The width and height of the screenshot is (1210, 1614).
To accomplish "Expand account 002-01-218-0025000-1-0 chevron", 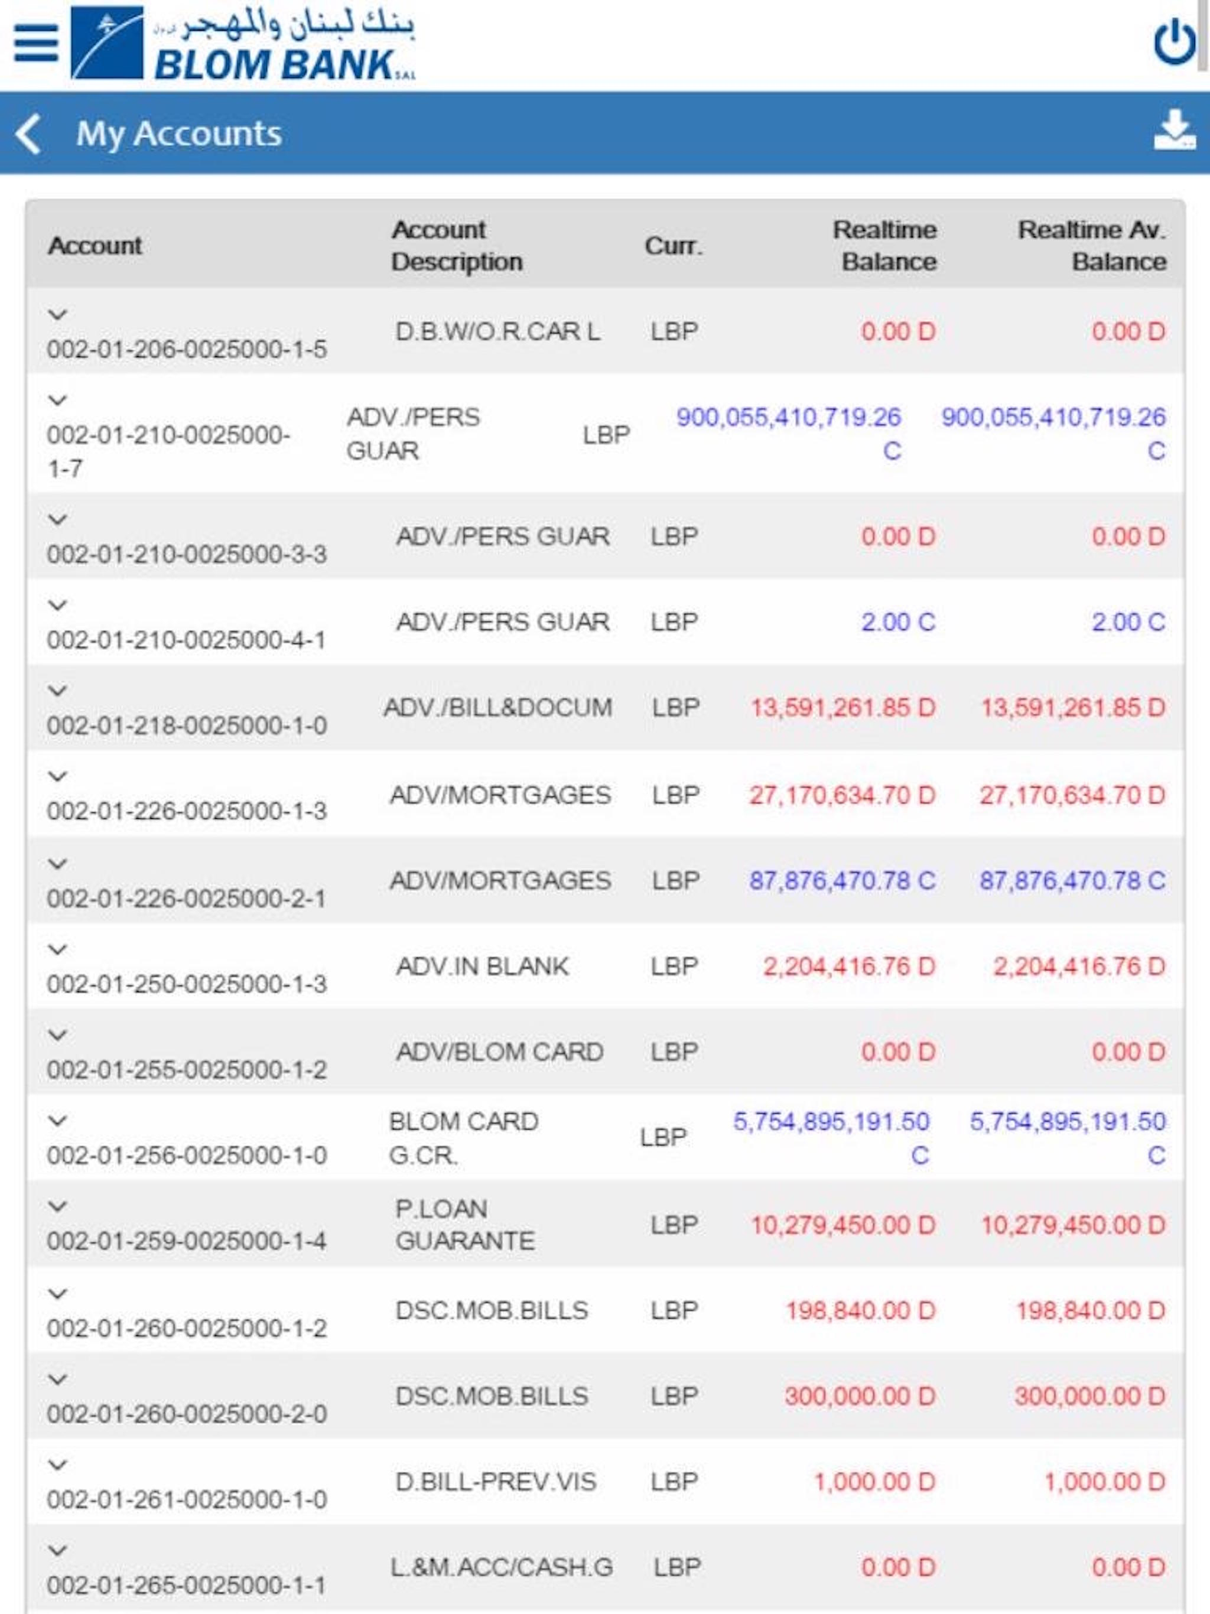I will pyautogui.click(x=58, y=690).
